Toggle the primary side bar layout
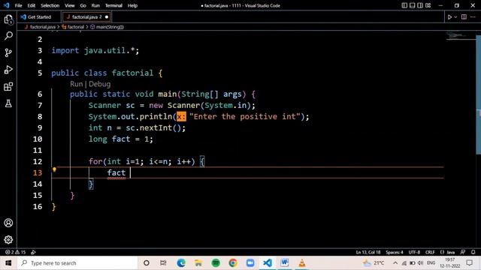This screenshot has width=481, height=270. pos(404,5)
